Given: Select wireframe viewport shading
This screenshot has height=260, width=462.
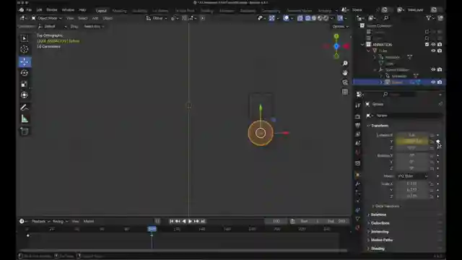Looking at the screenshot, I should click(x=308, y=18).
